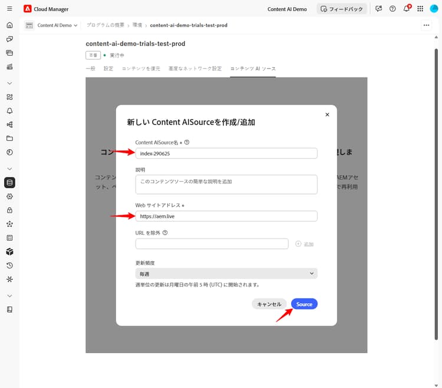Click the キャンセル button
The width and height of the screenshot is (442, 388).
click(269, 304)
